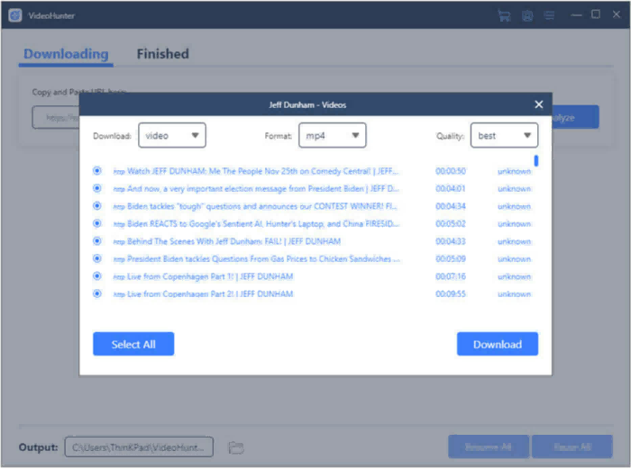
Task: Click the duration 00:09:55
Action: 451,293
